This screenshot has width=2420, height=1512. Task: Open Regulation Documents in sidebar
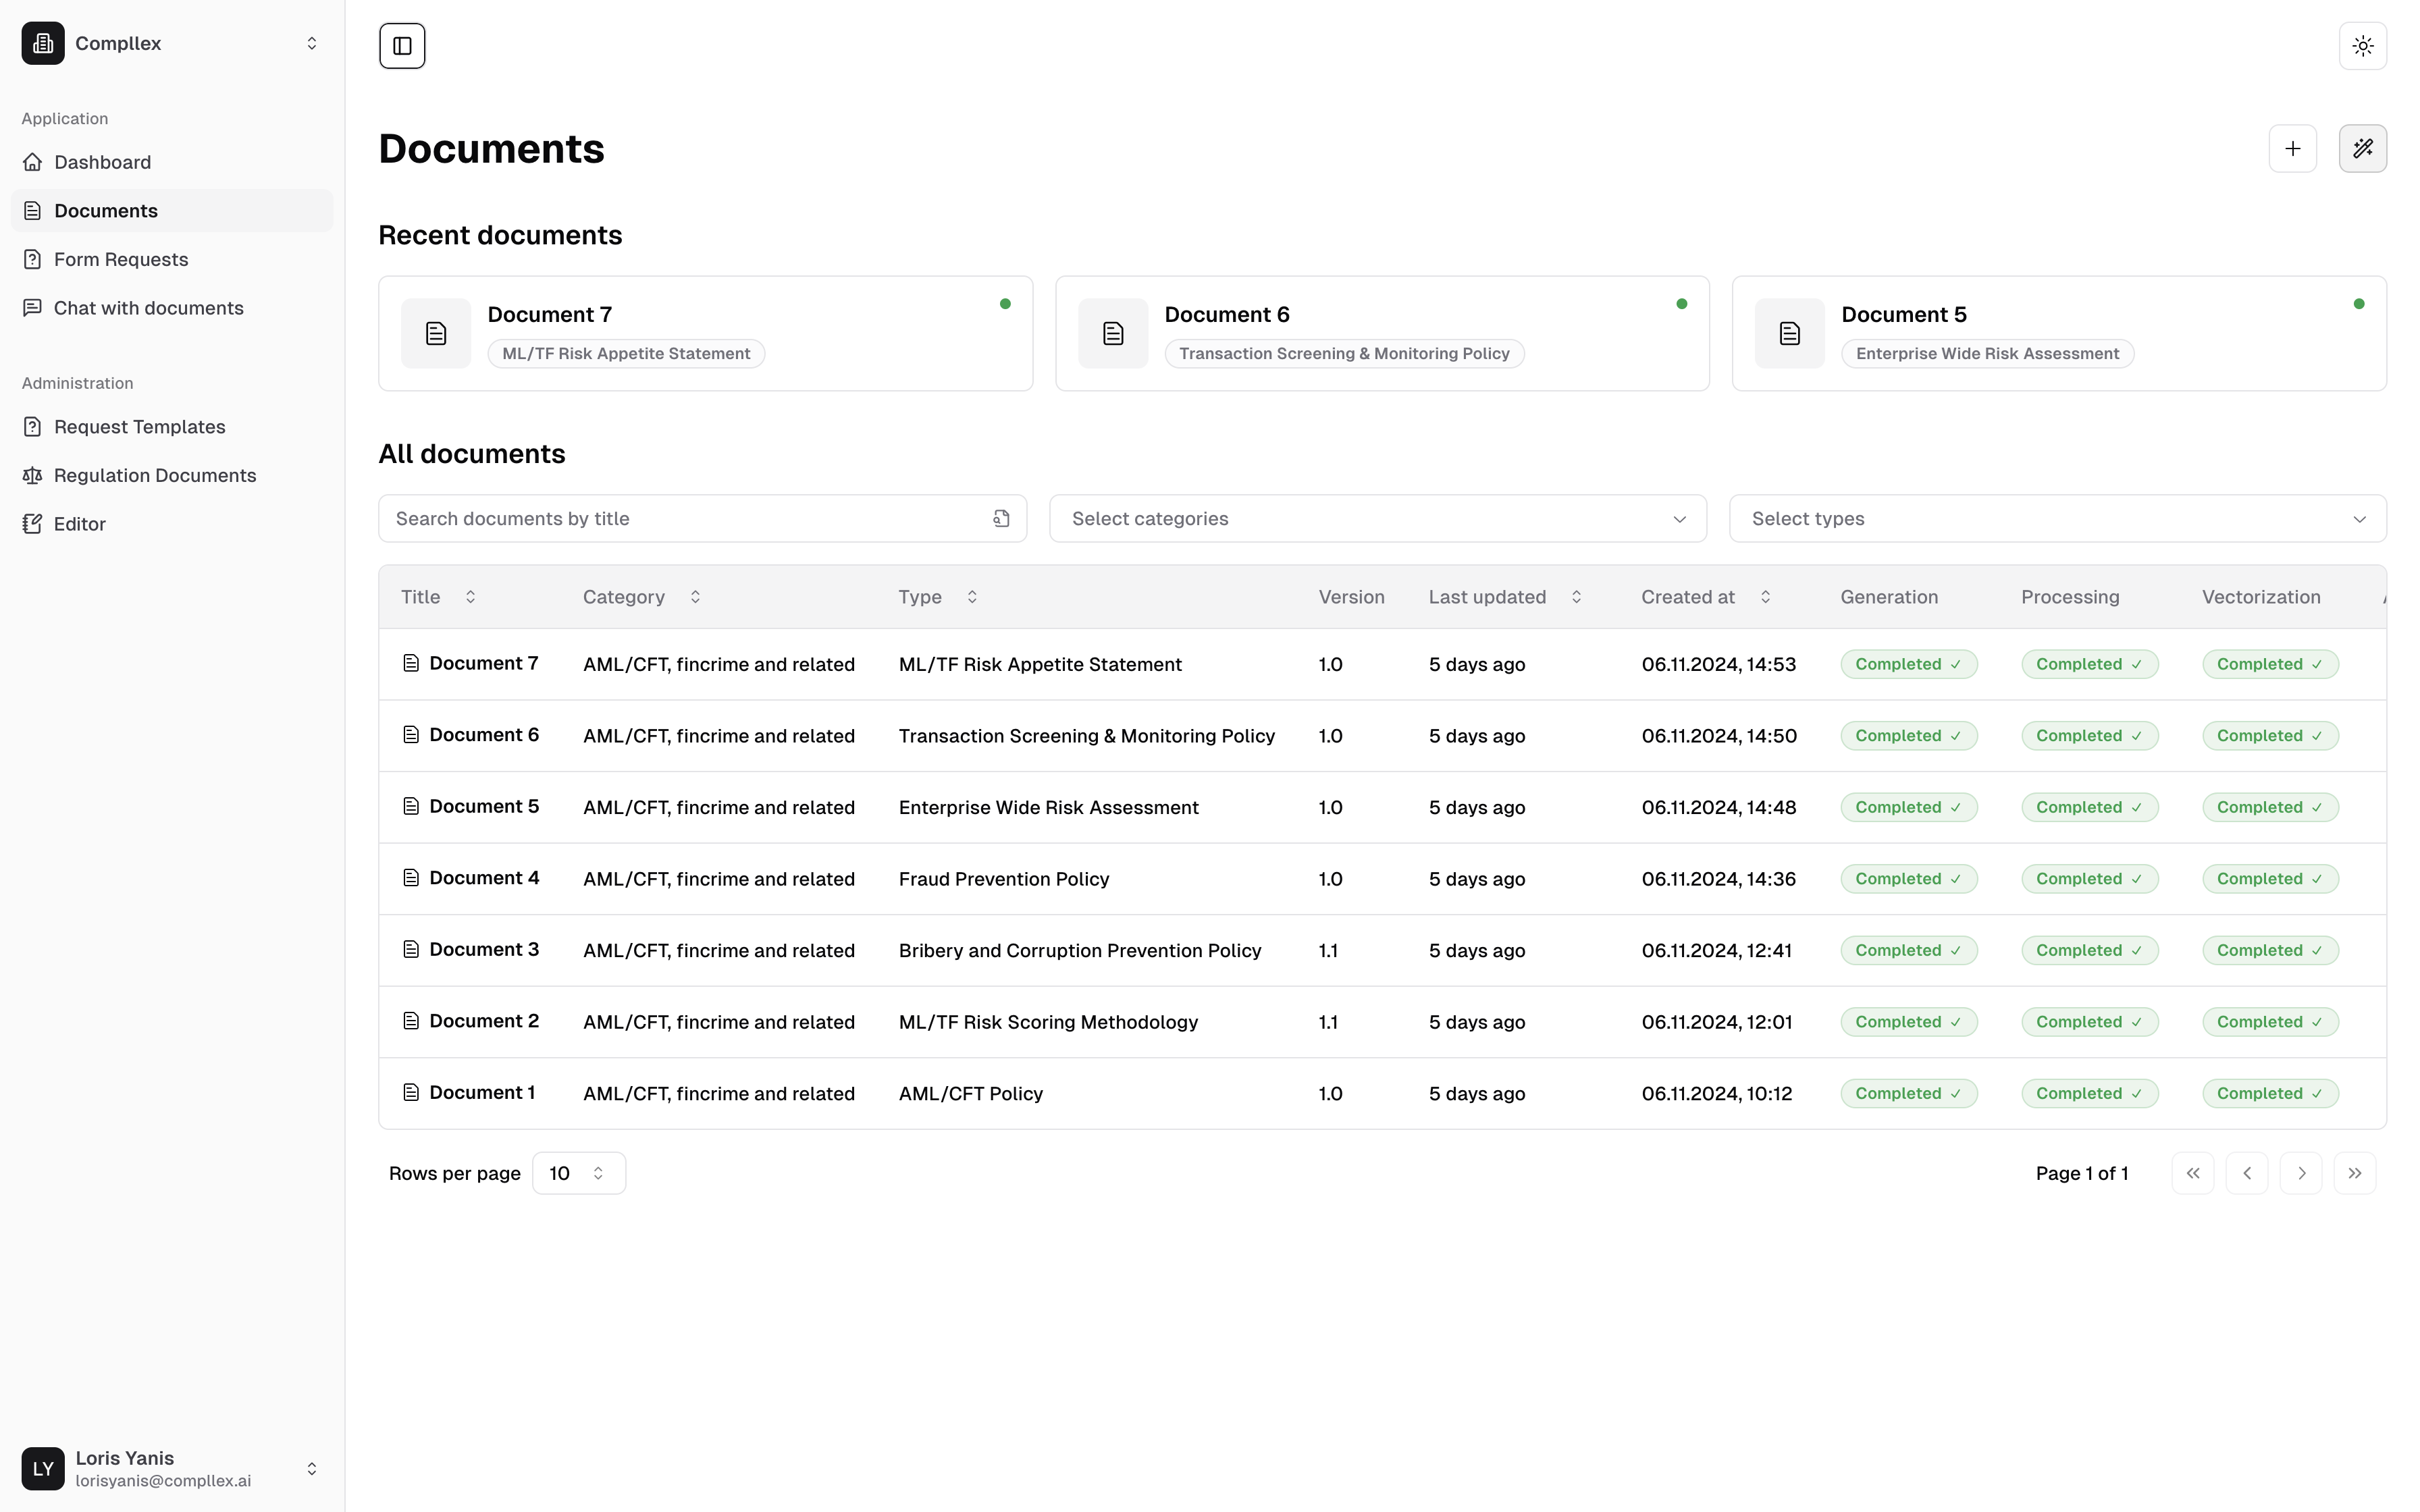click(172, 475)
